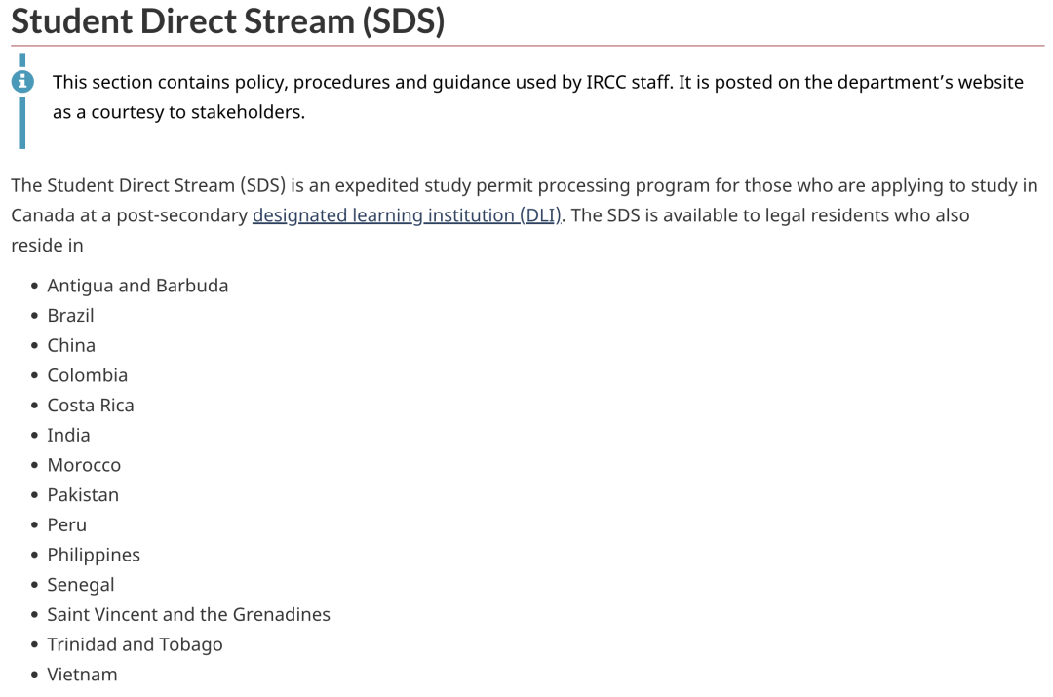
Task: Click Saint Vincent and the Grenadines
Action: 189,614
